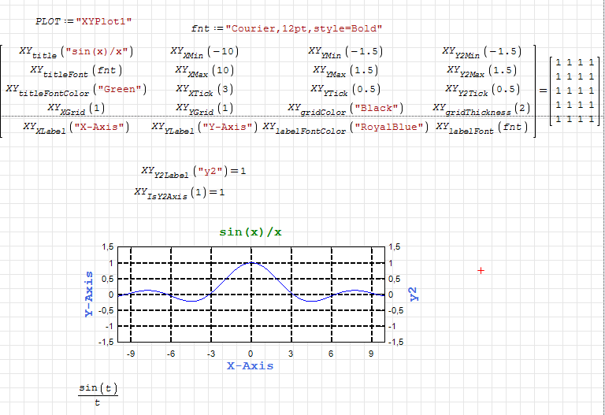605x415 pixels.
Task: Select the XY YMin(-1.5) entry
Action: pos(345,52)
